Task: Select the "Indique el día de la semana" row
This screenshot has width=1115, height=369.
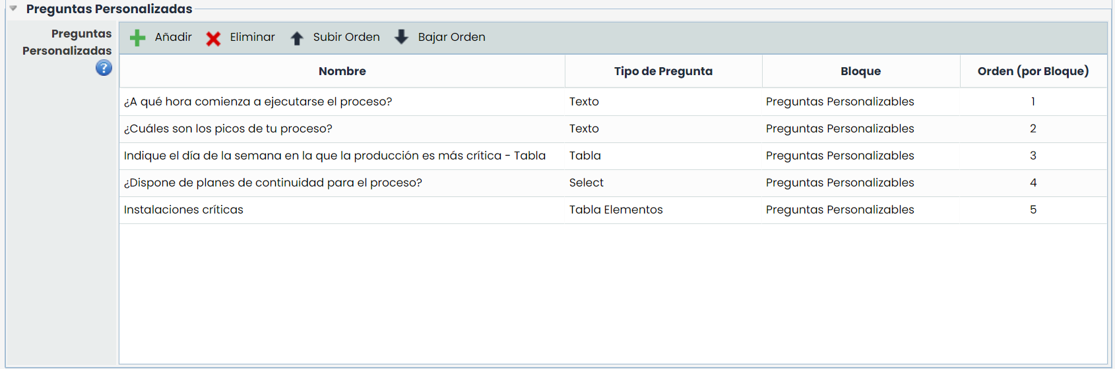Action: point(334,156)
